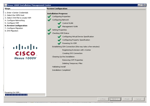The width and height of the screenshot is (150, 106).
Task: Click the Next button
Action: tap(115, 99)
